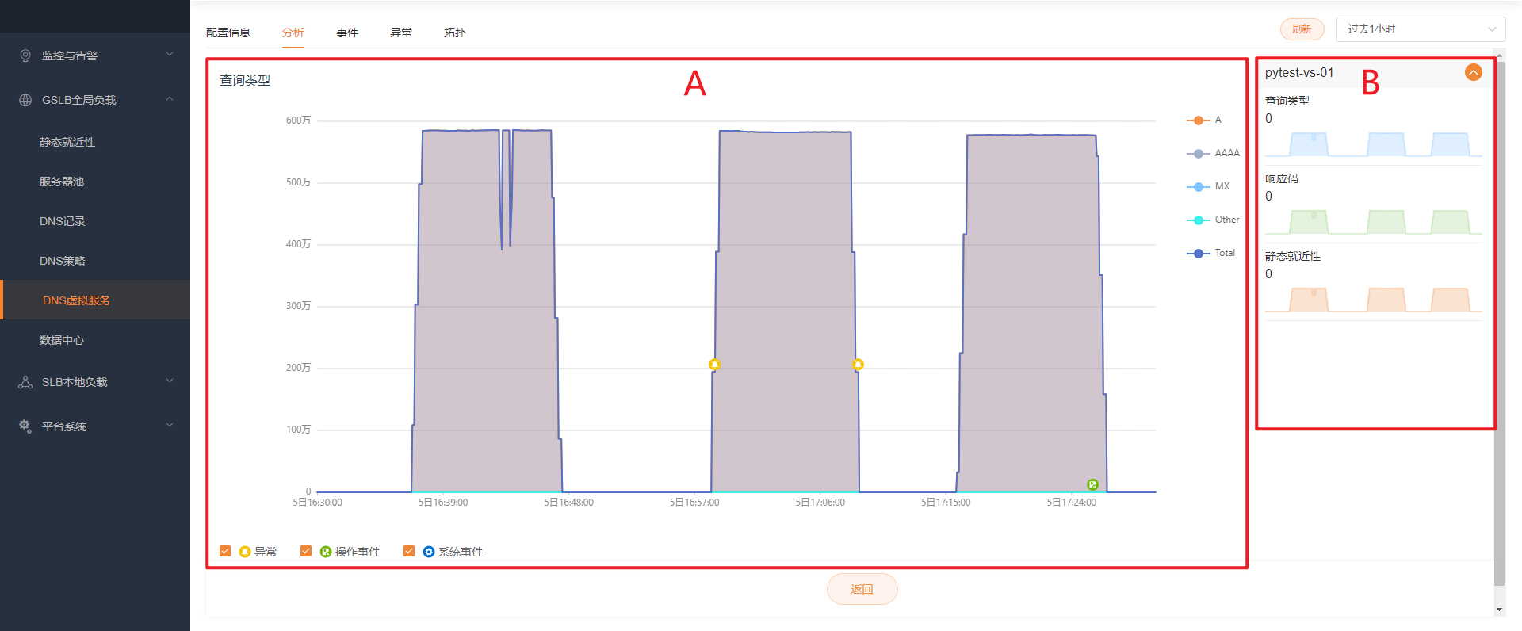Collapse the pytest-vs-01 panel with orange arrow

click(1473, 73)
